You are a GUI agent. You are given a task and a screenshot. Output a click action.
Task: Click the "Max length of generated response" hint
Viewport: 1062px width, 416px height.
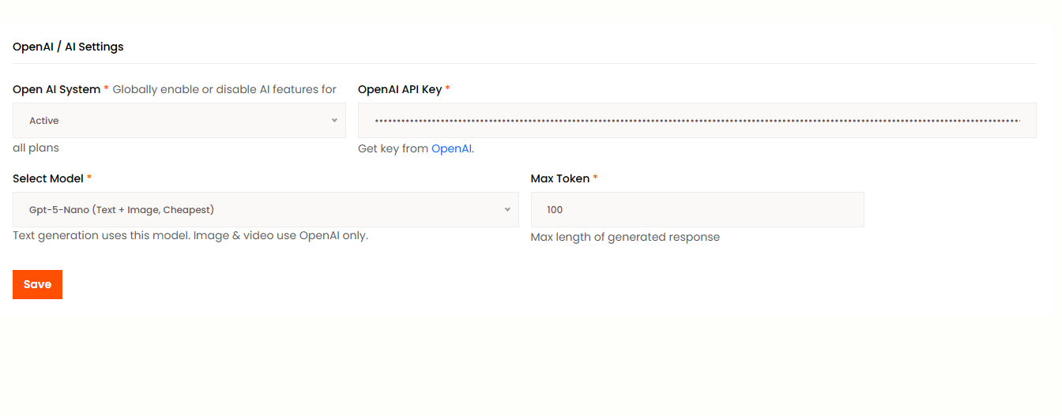coord(625,237)
